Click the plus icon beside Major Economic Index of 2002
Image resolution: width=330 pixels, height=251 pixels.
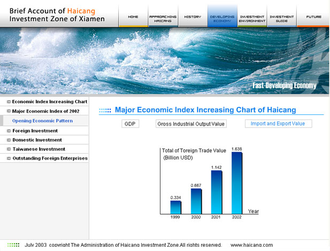coord(8,111)
